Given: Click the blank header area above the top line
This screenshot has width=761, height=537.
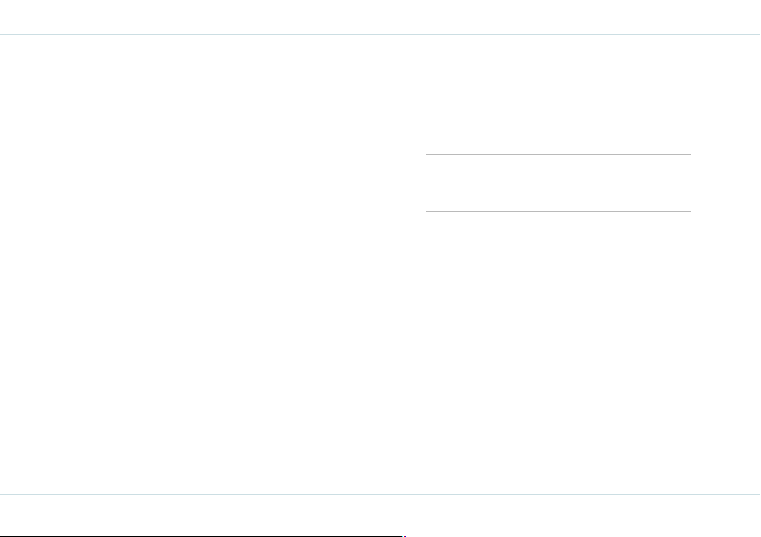Looking at the screenshot, I should pos(380,17).
